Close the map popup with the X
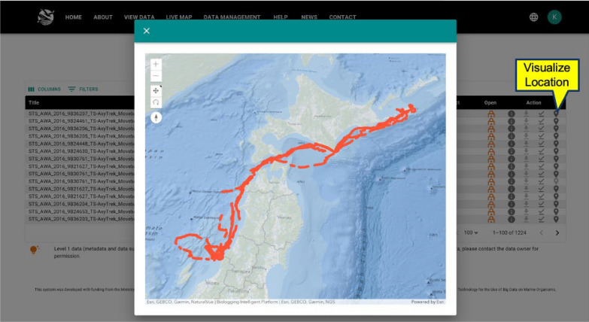Image resolution: width=589 pixels, height=322 pixels. point(147,31)
